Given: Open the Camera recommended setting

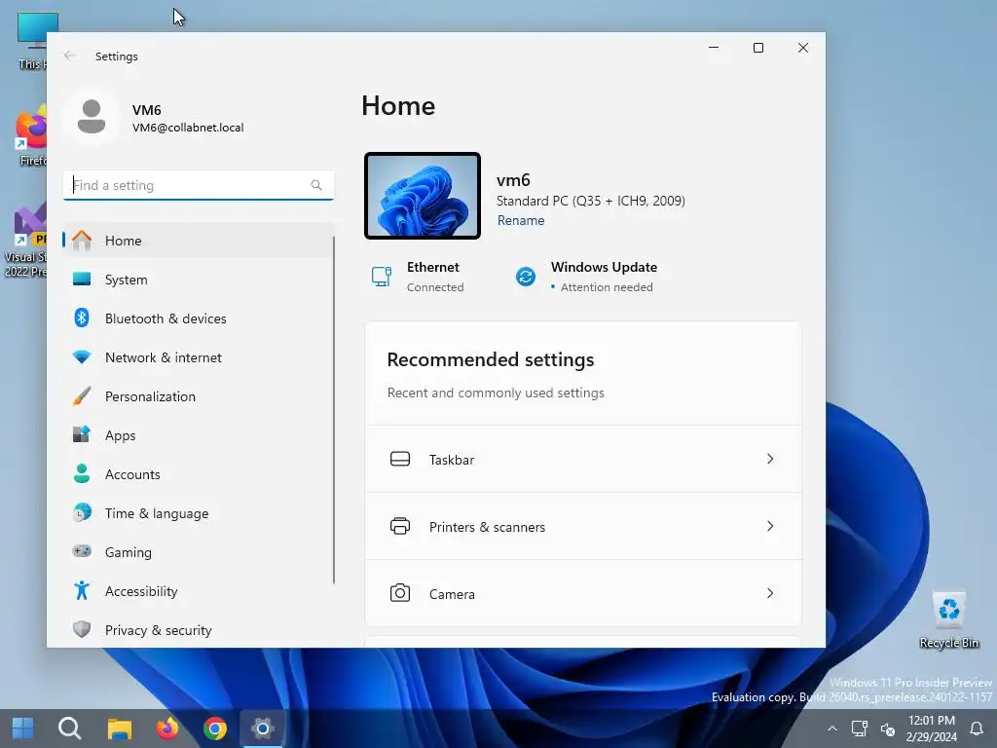Looking at the screenshot, I should click(x=583, y=593).
